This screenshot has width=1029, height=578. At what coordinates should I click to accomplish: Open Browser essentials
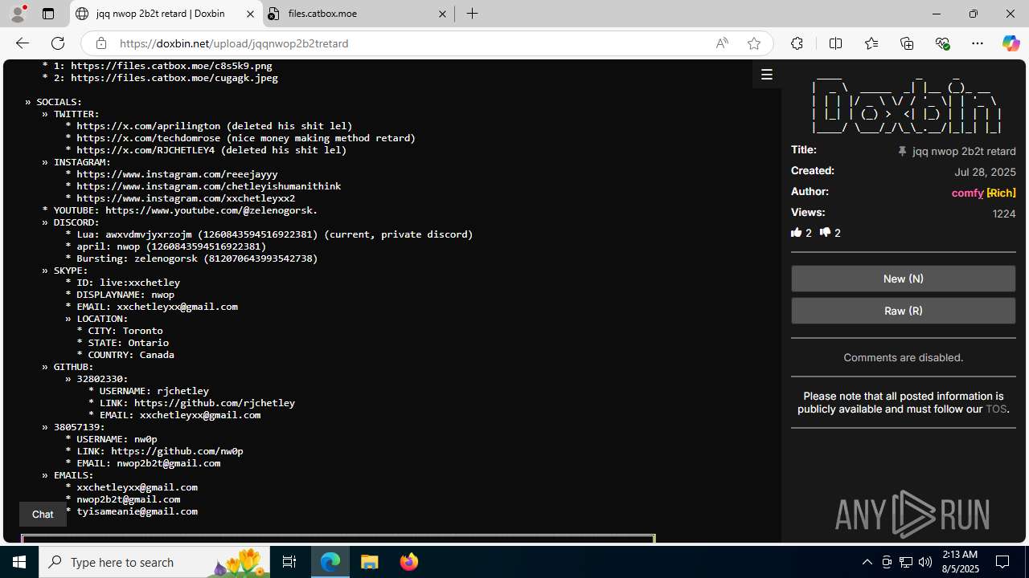943,43
